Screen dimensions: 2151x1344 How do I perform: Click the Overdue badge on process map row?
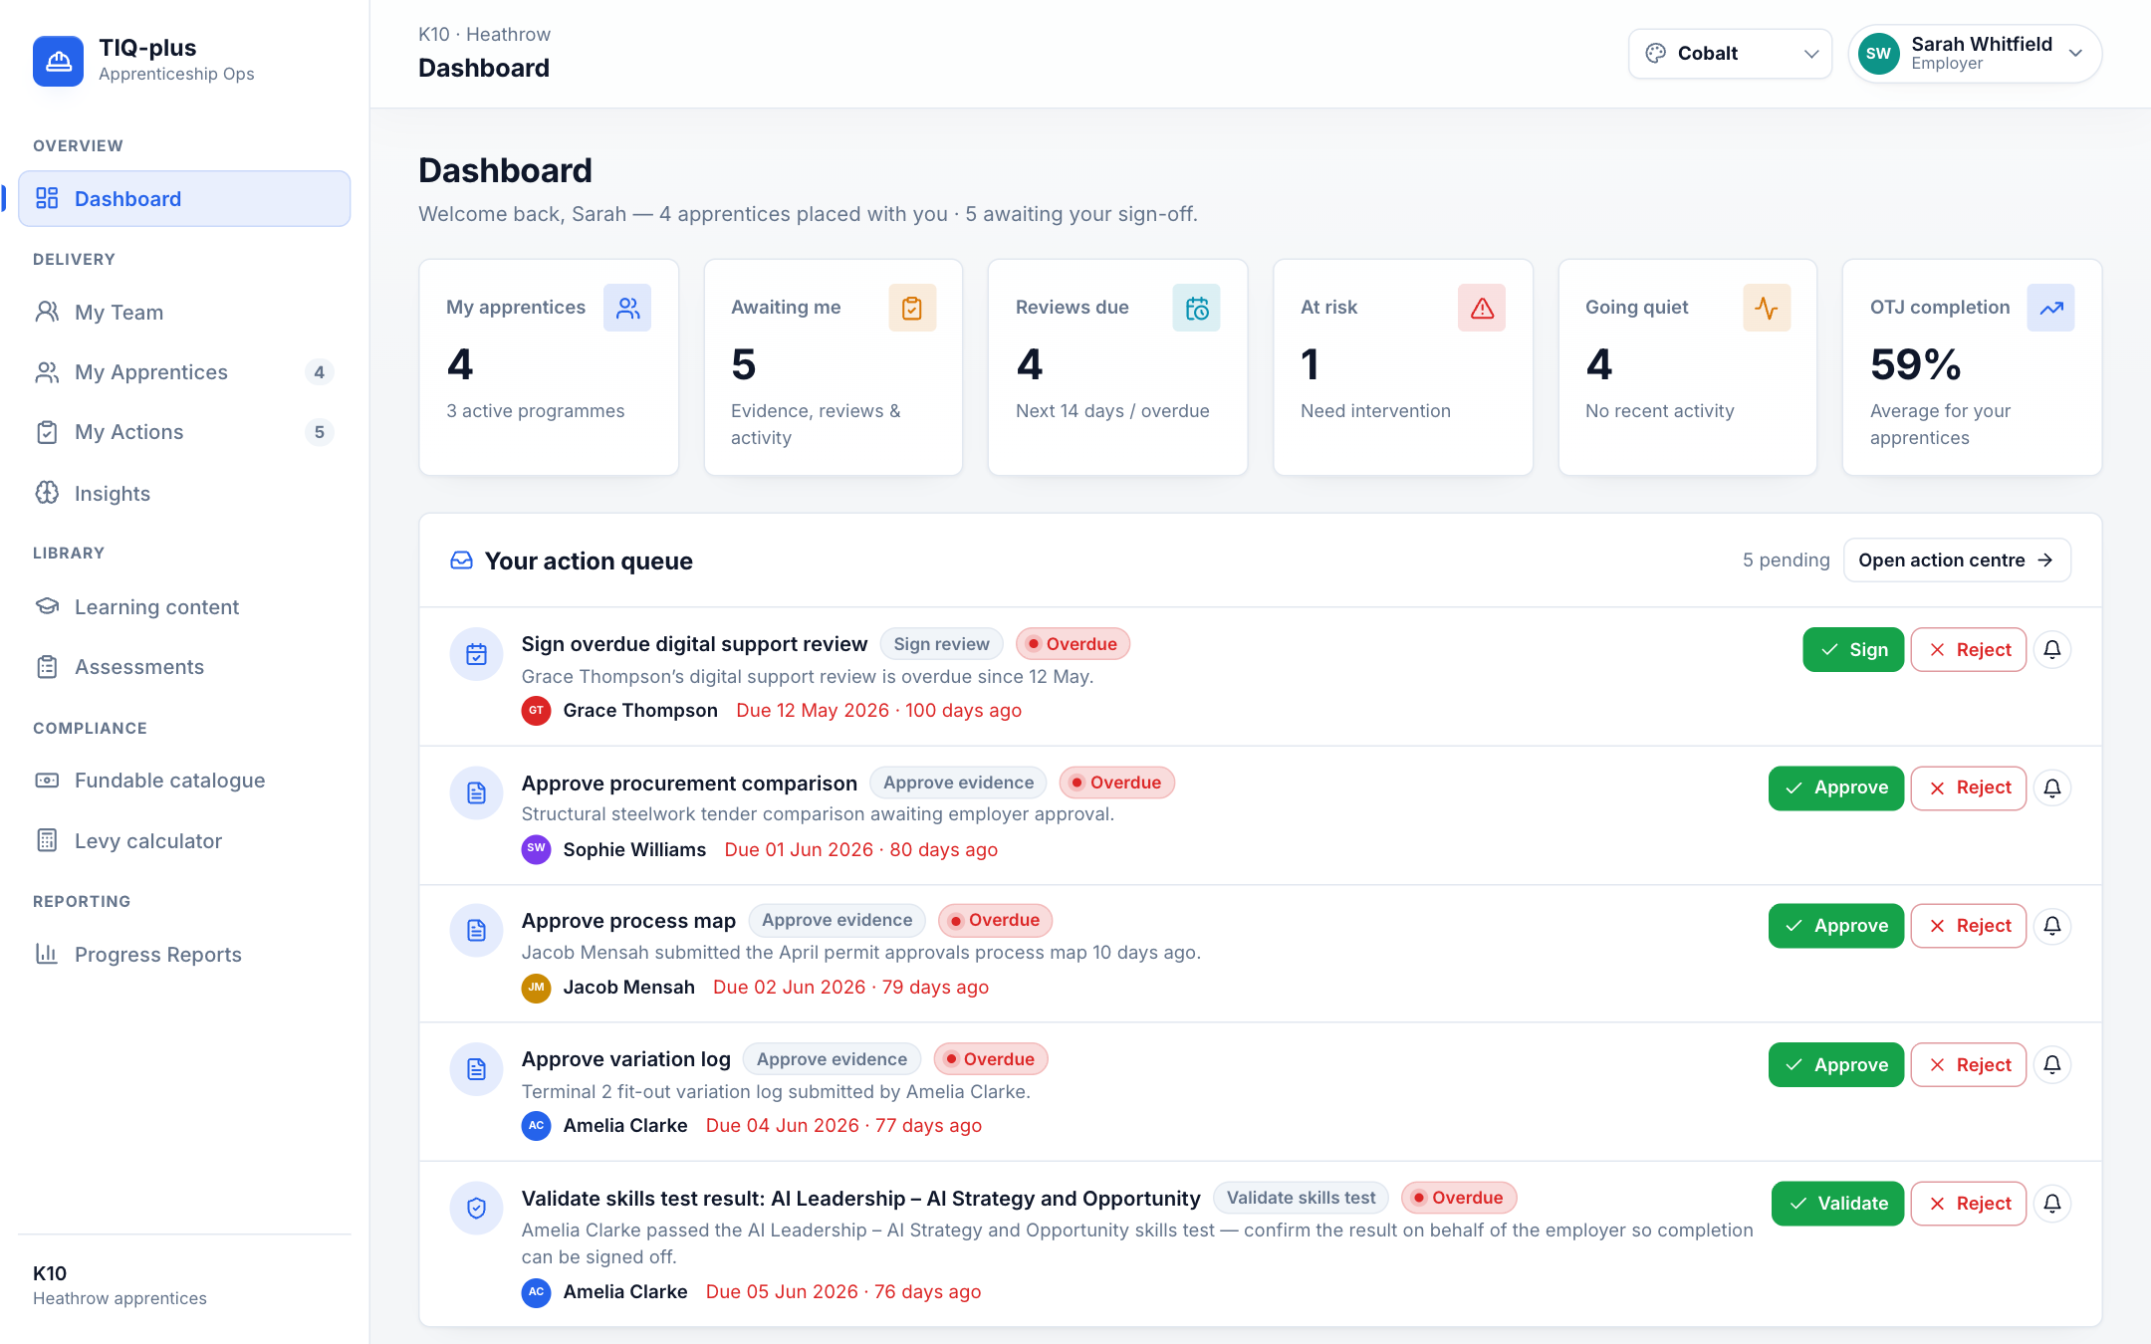[x=994, y=920]
